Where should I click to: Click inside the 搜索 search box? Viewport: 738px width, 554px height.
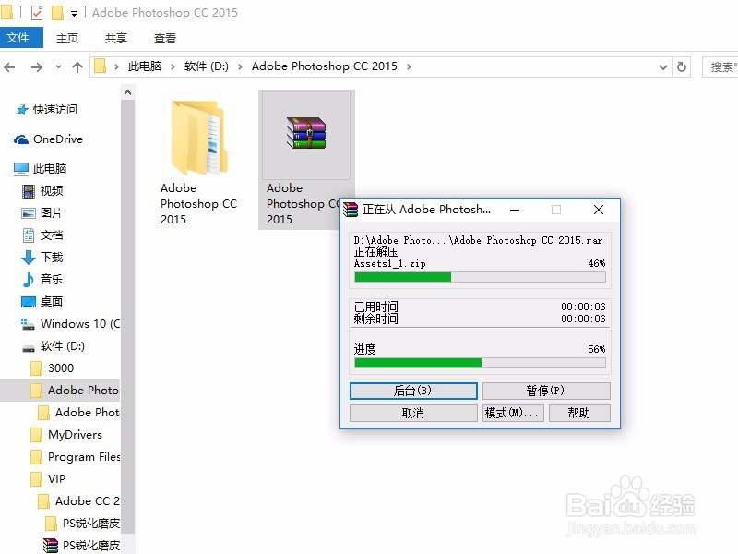(x=722, y=66)
